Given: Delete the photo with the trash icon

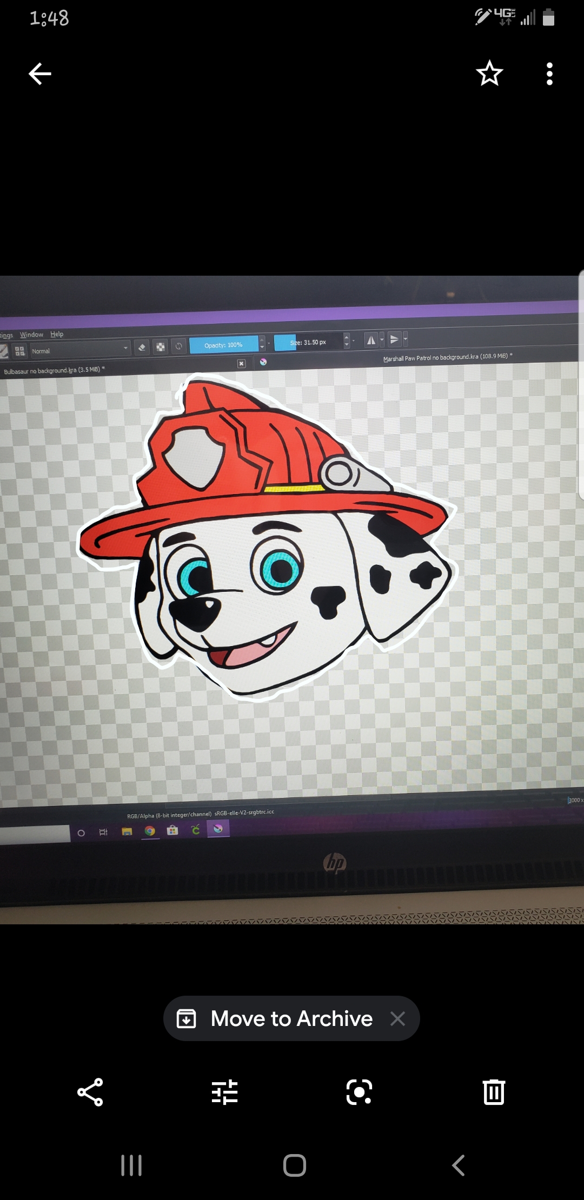Looking at the screenshot, I should pyautogui.click(x=493, y=1092).
